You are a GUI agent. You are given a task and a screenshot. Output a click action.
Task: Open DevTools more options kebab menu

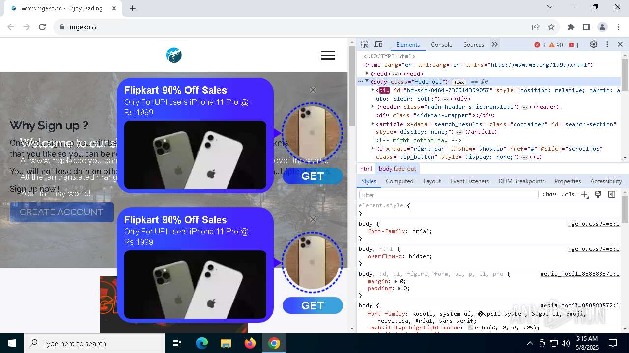[x=607, y=45]
